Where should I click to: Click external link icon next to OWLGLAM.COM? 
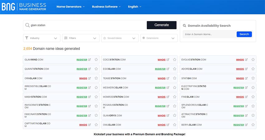pos(168,125)
